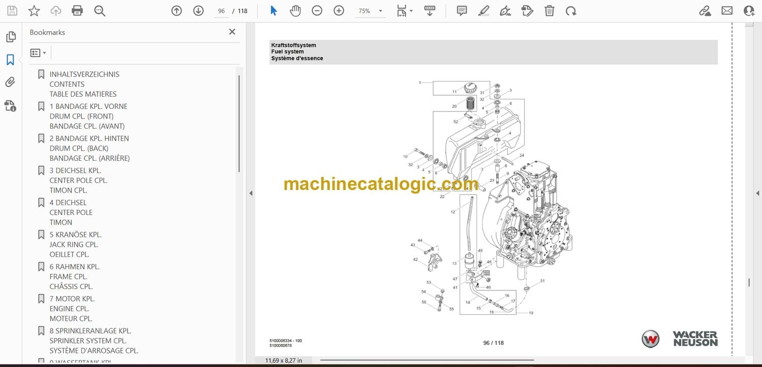The width and height of the screenshot is (762, 367).
Task: Collapse left pane using the divider arrow
Action: pos(250,193)
